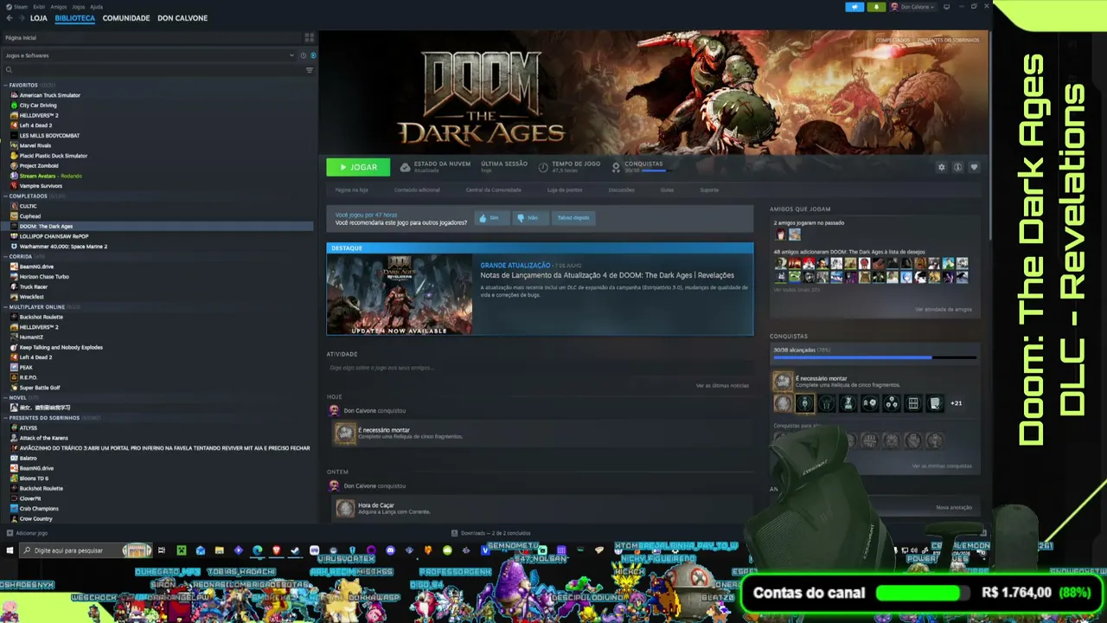Image resolution: width=1107 pixels, height=623 pixels.
Task: Click the achievements progress bar
Action: coord(874,357)
